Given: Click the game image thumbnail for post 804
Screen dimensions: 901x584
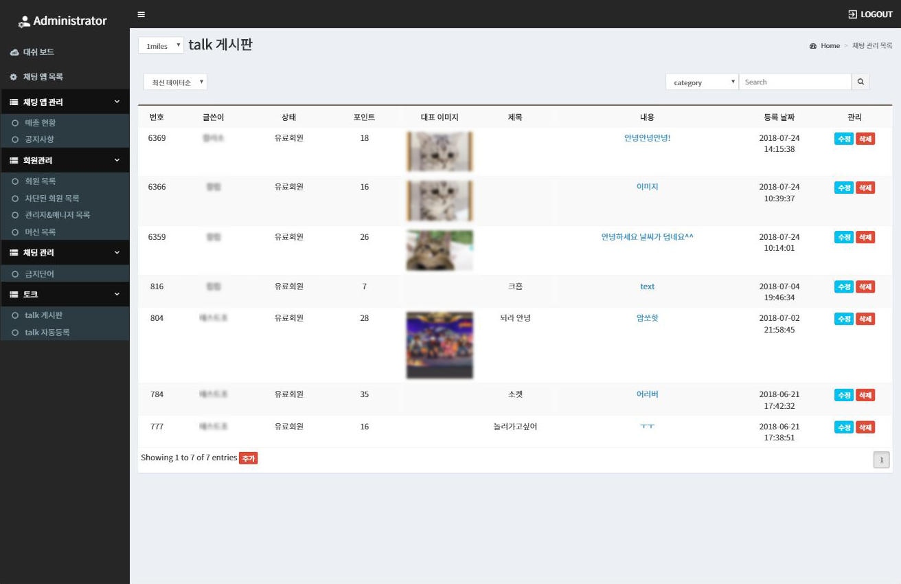Looking at the screenshot, I should point(440,345).
